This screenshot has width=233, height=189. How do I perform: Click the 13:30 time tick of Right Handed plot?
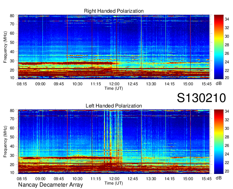click(x=151, y=84)
